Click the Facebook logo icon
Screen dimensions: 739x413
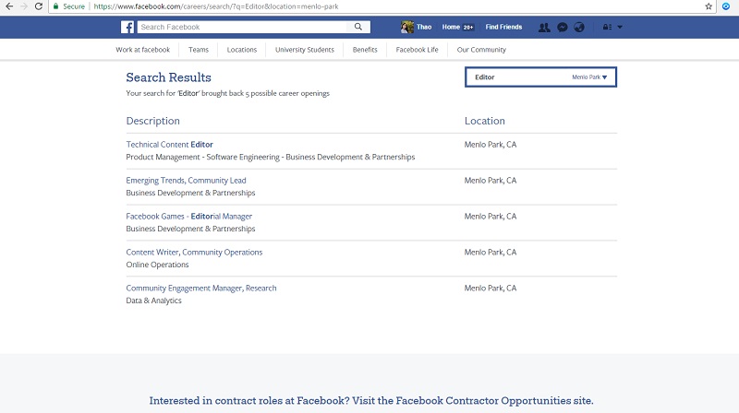[127, 27]
